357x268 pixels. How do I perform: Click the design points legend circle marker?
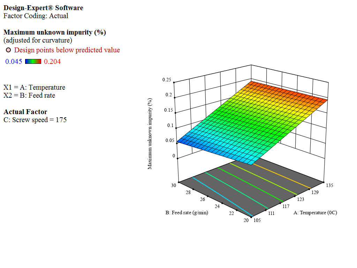(9, 50)
